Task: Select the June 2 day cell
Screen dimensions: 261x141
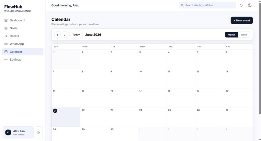Action: click(x=123, y=59)
